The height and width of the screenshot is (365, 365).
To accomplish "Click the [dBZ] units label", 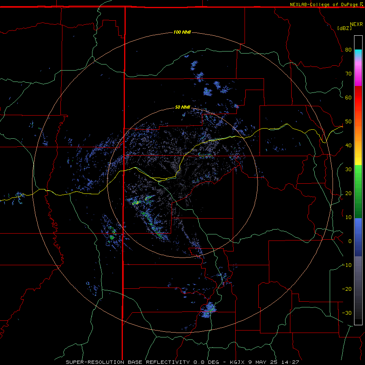I will [x=344, y=28].
